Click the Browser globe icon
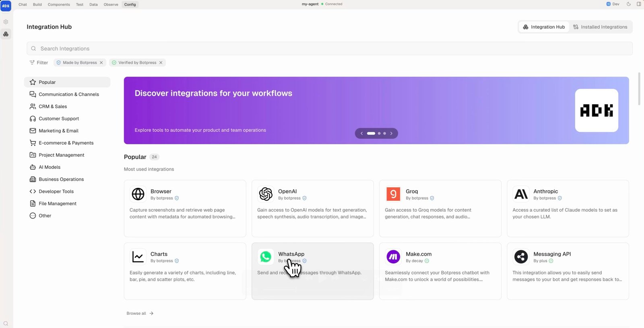This screenshot has width=644, height=328. (x=138, y=194)
